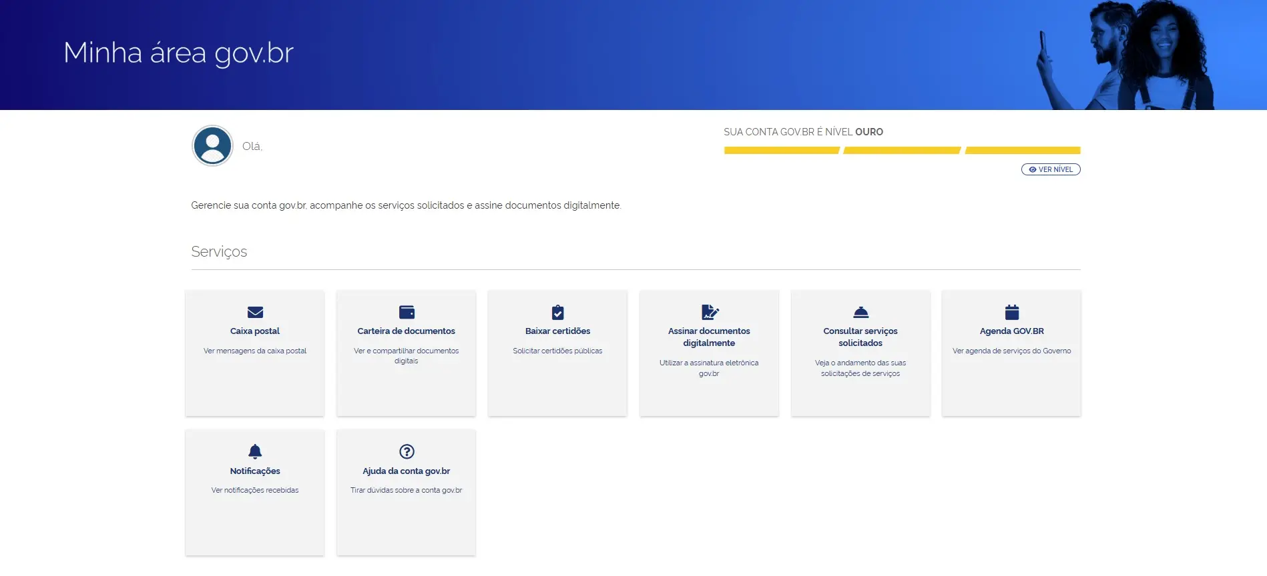The height and width of the screenshot is (576, 1267).
Task: Click the 'Serviços' section heading
Action: tap(219, 252)
